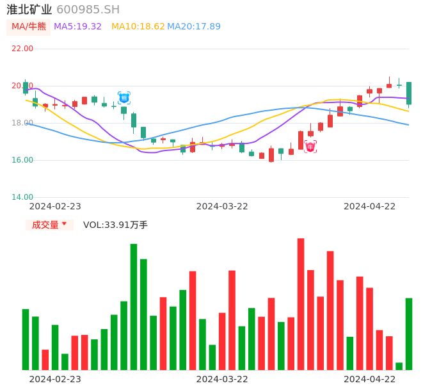Click the blue bear signal marker icon
Image resolution: width=439 pixels, height=388 pixels.
coord(124,98)
